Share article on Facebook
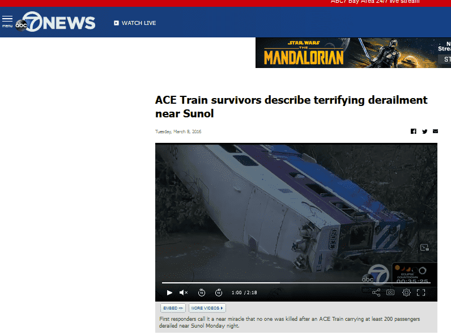Screen dimensions: 451x335 click(x=413, y=132)
